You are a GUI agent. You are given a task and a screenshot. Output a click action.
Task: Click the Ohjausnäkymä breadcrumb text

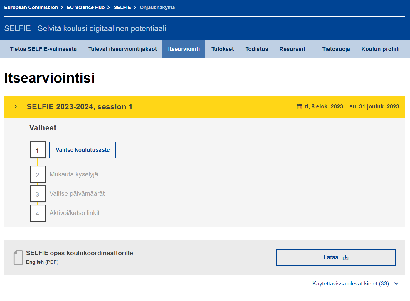click(x=157, y=7)
